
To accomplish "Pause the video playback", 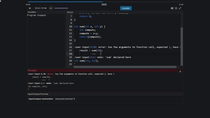I will click(x=30, y=8).
